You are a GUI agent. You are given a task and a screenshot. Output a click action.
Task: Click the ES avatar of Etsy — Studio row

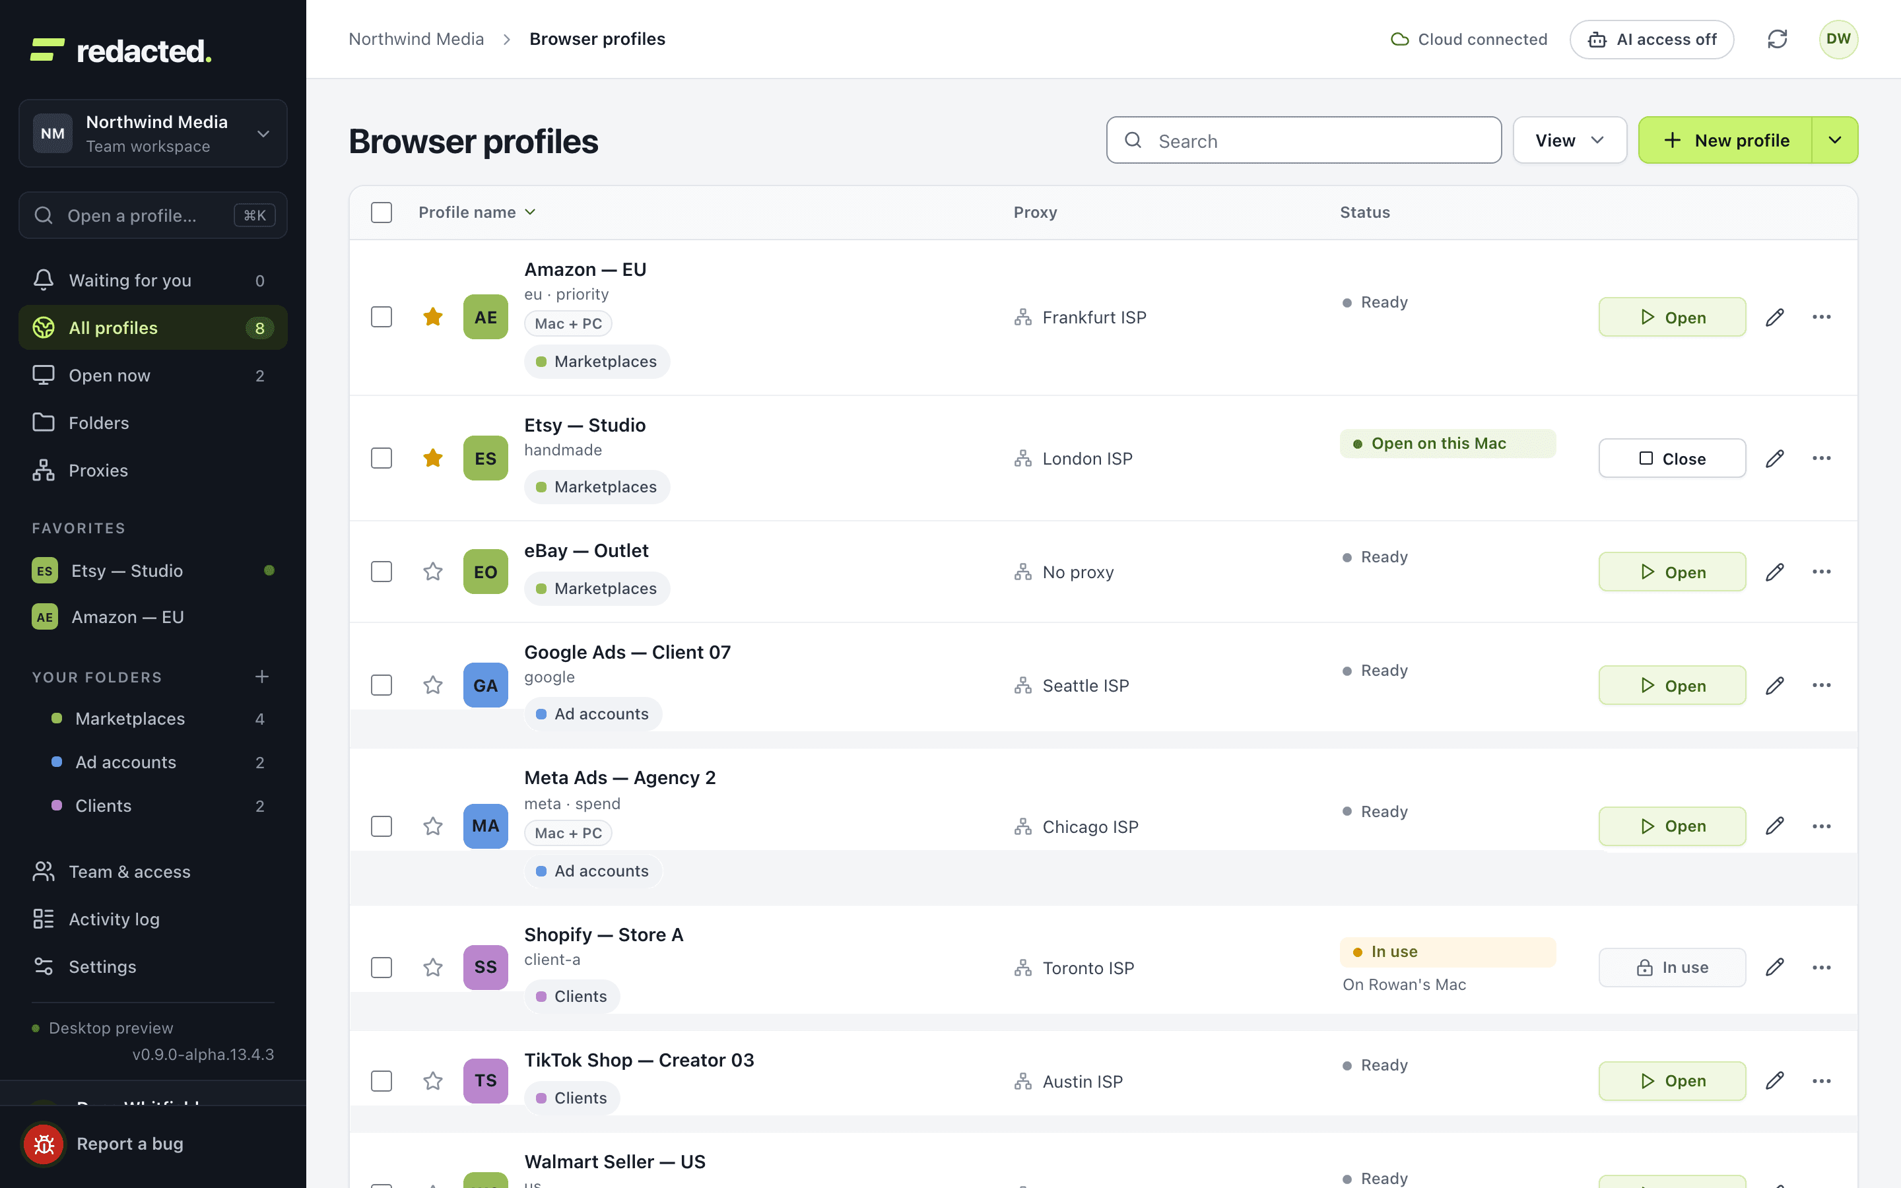tap(485, 458)
